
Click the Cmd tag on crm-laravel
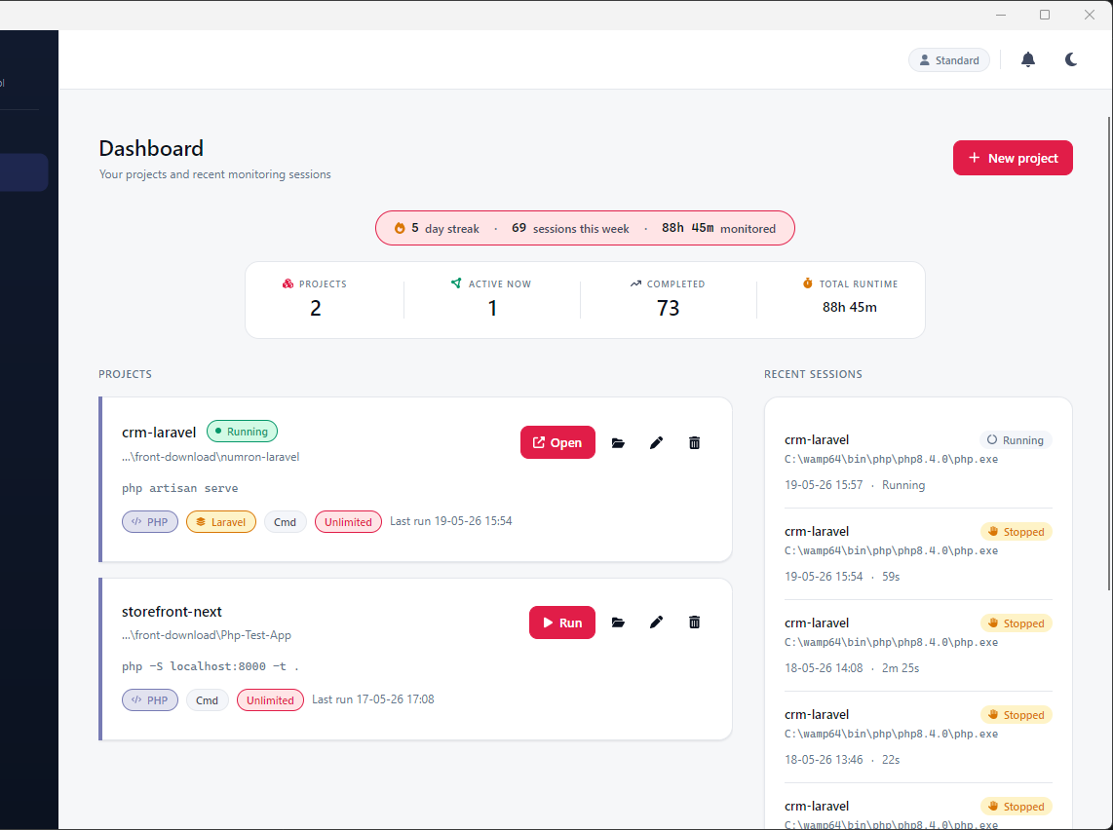[x=285, y=521]
